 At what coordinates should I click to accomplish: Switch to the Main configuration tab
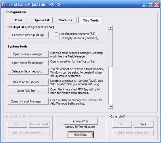click(x=18, y=20)
